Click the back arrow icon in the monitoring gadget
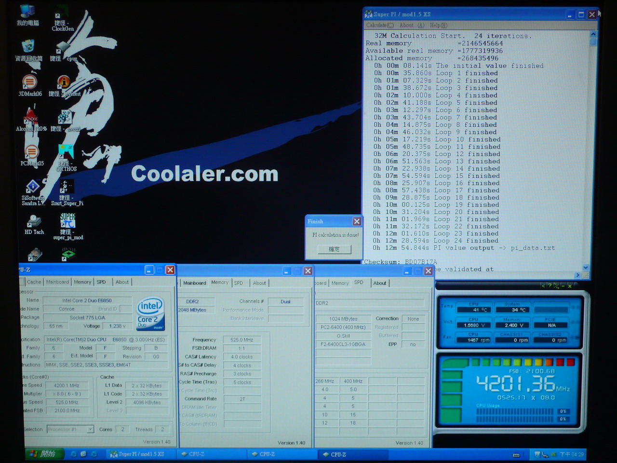This screenshot has width=617, height=463. (x=543, y=286)
